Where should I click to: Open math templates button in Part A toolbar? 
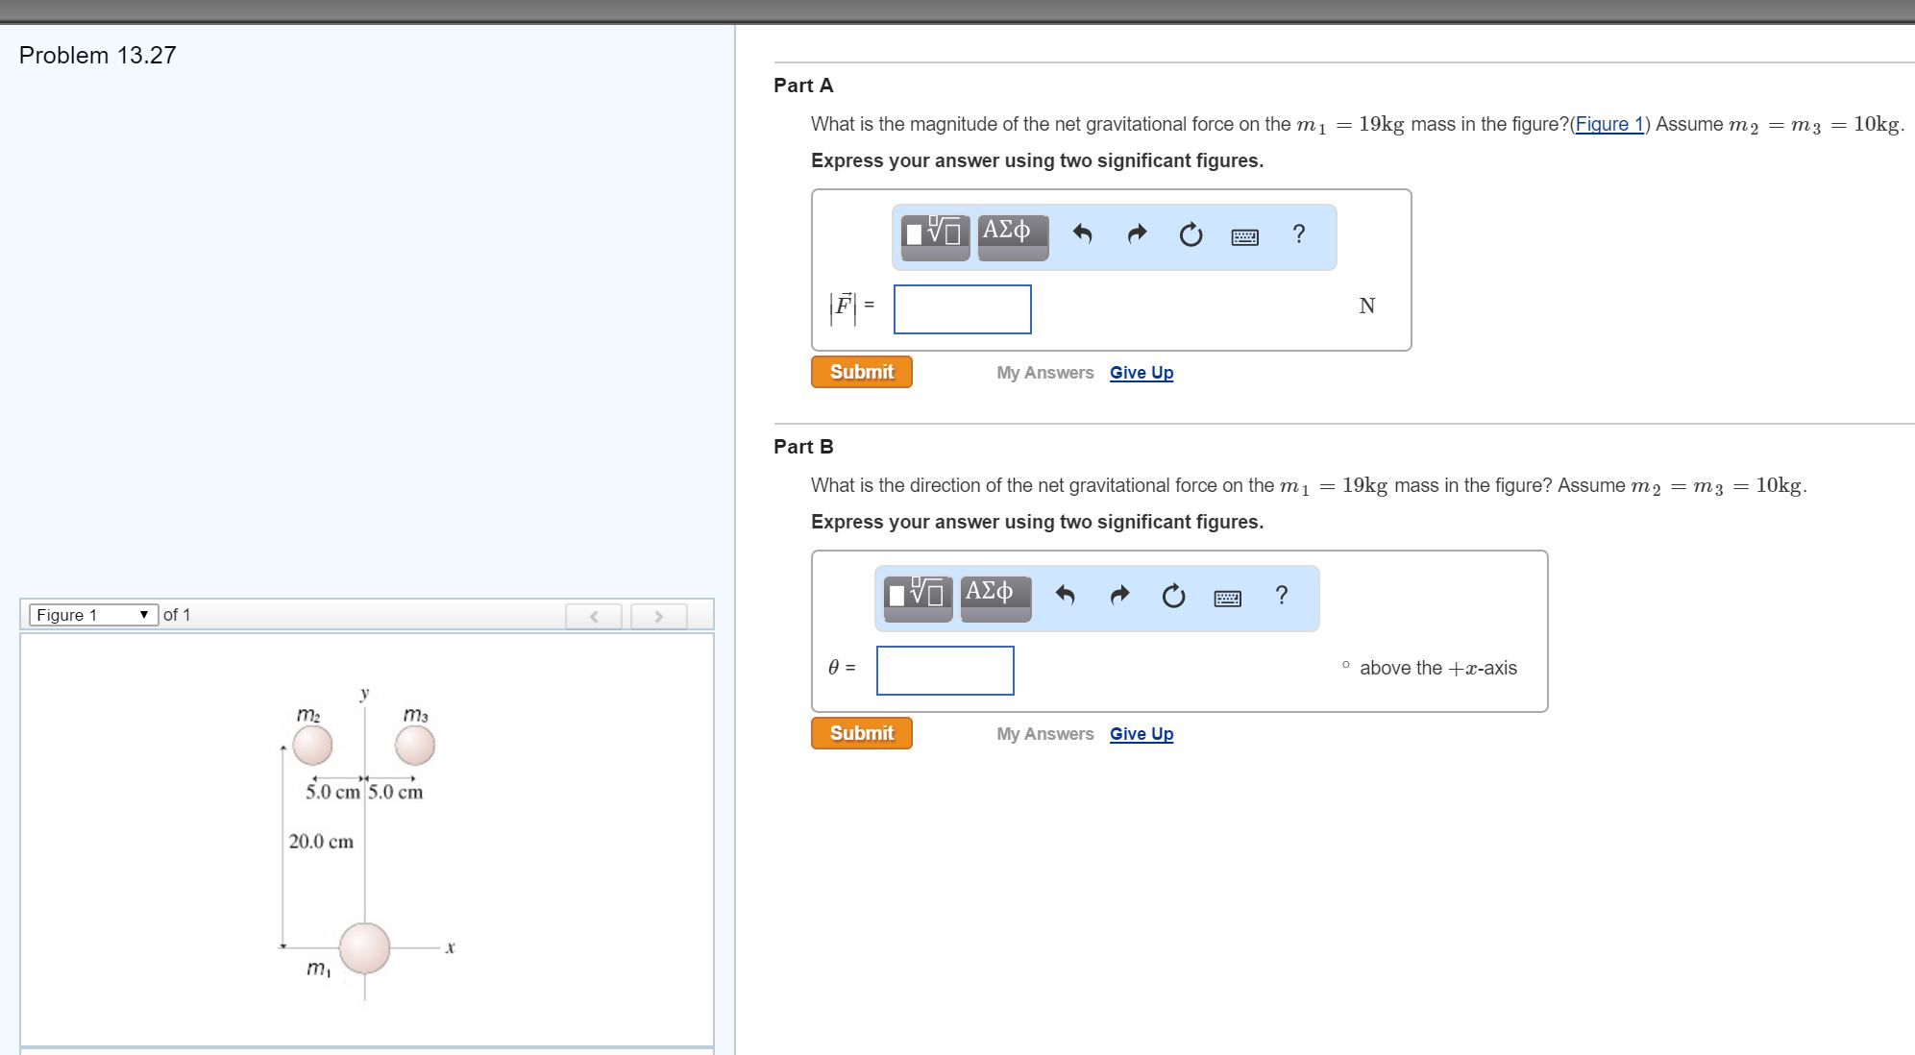(x=936, y=236)
